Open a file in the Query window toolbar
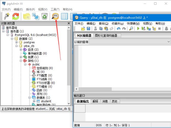This screenshot has width=171, height=128. tap(83, 29)
